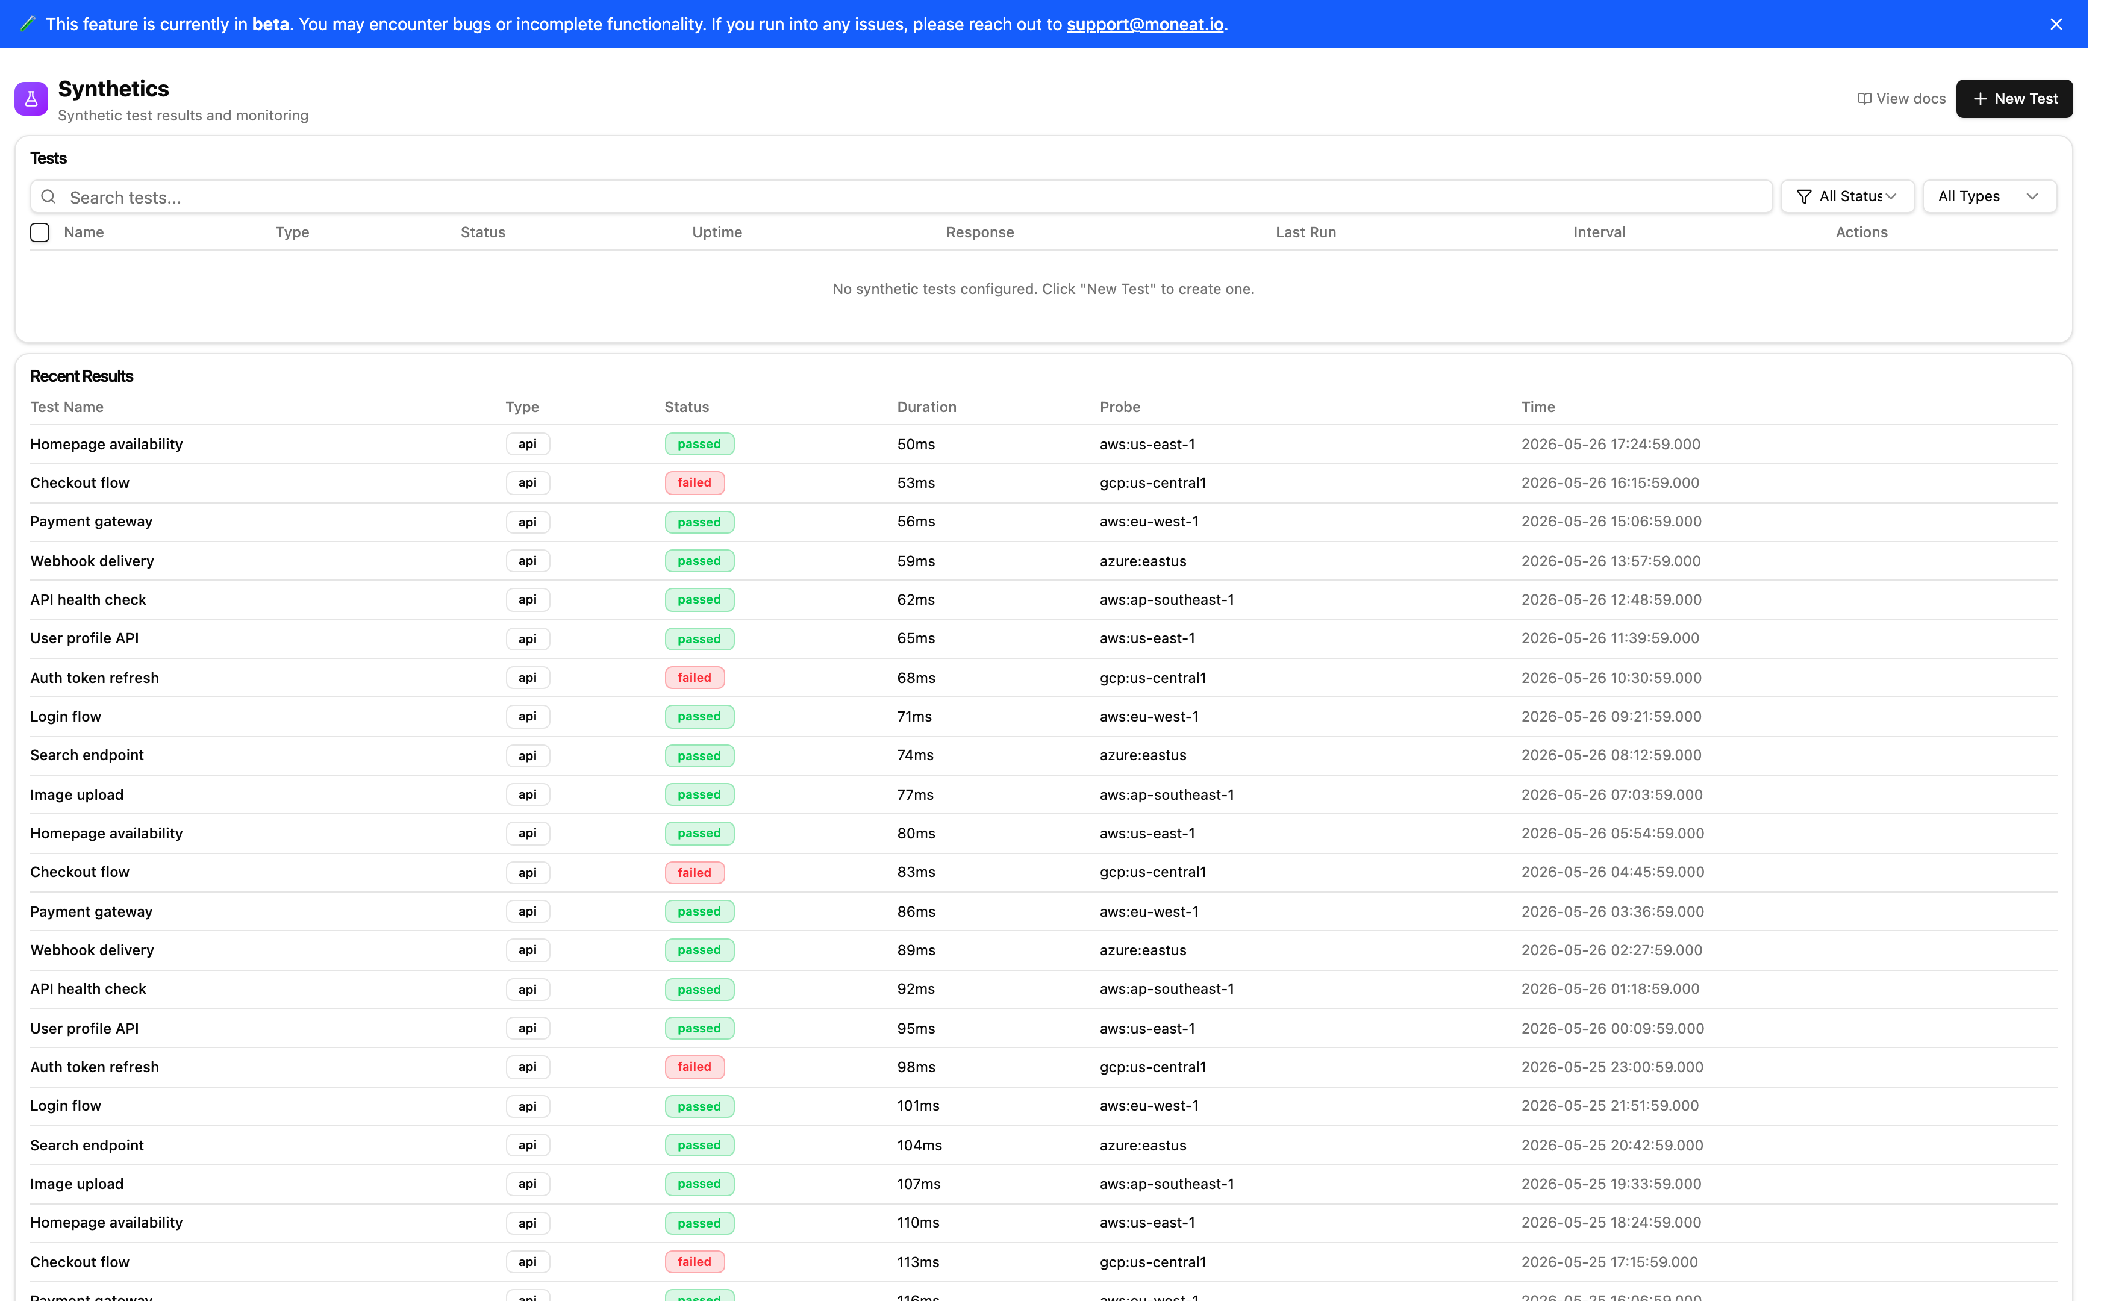The image size is (2101, 1301).
Task: Click the failed badge in the 113ms row
Action: click(x=693, y=1262)
